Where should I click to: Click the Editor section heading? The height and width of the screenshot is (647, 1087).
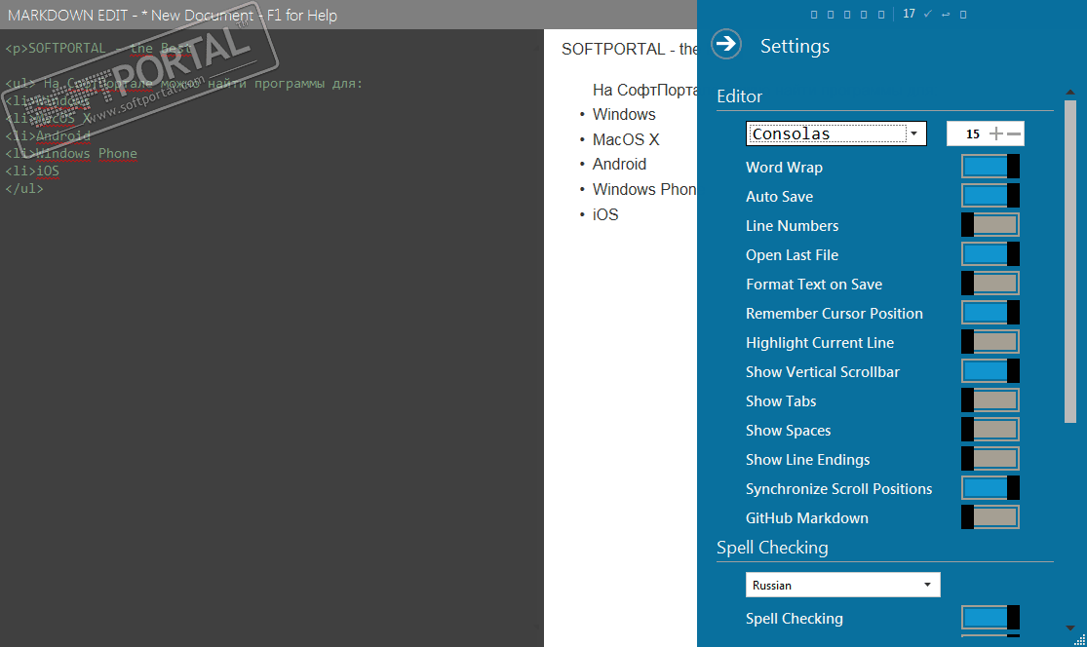(739, 96)
